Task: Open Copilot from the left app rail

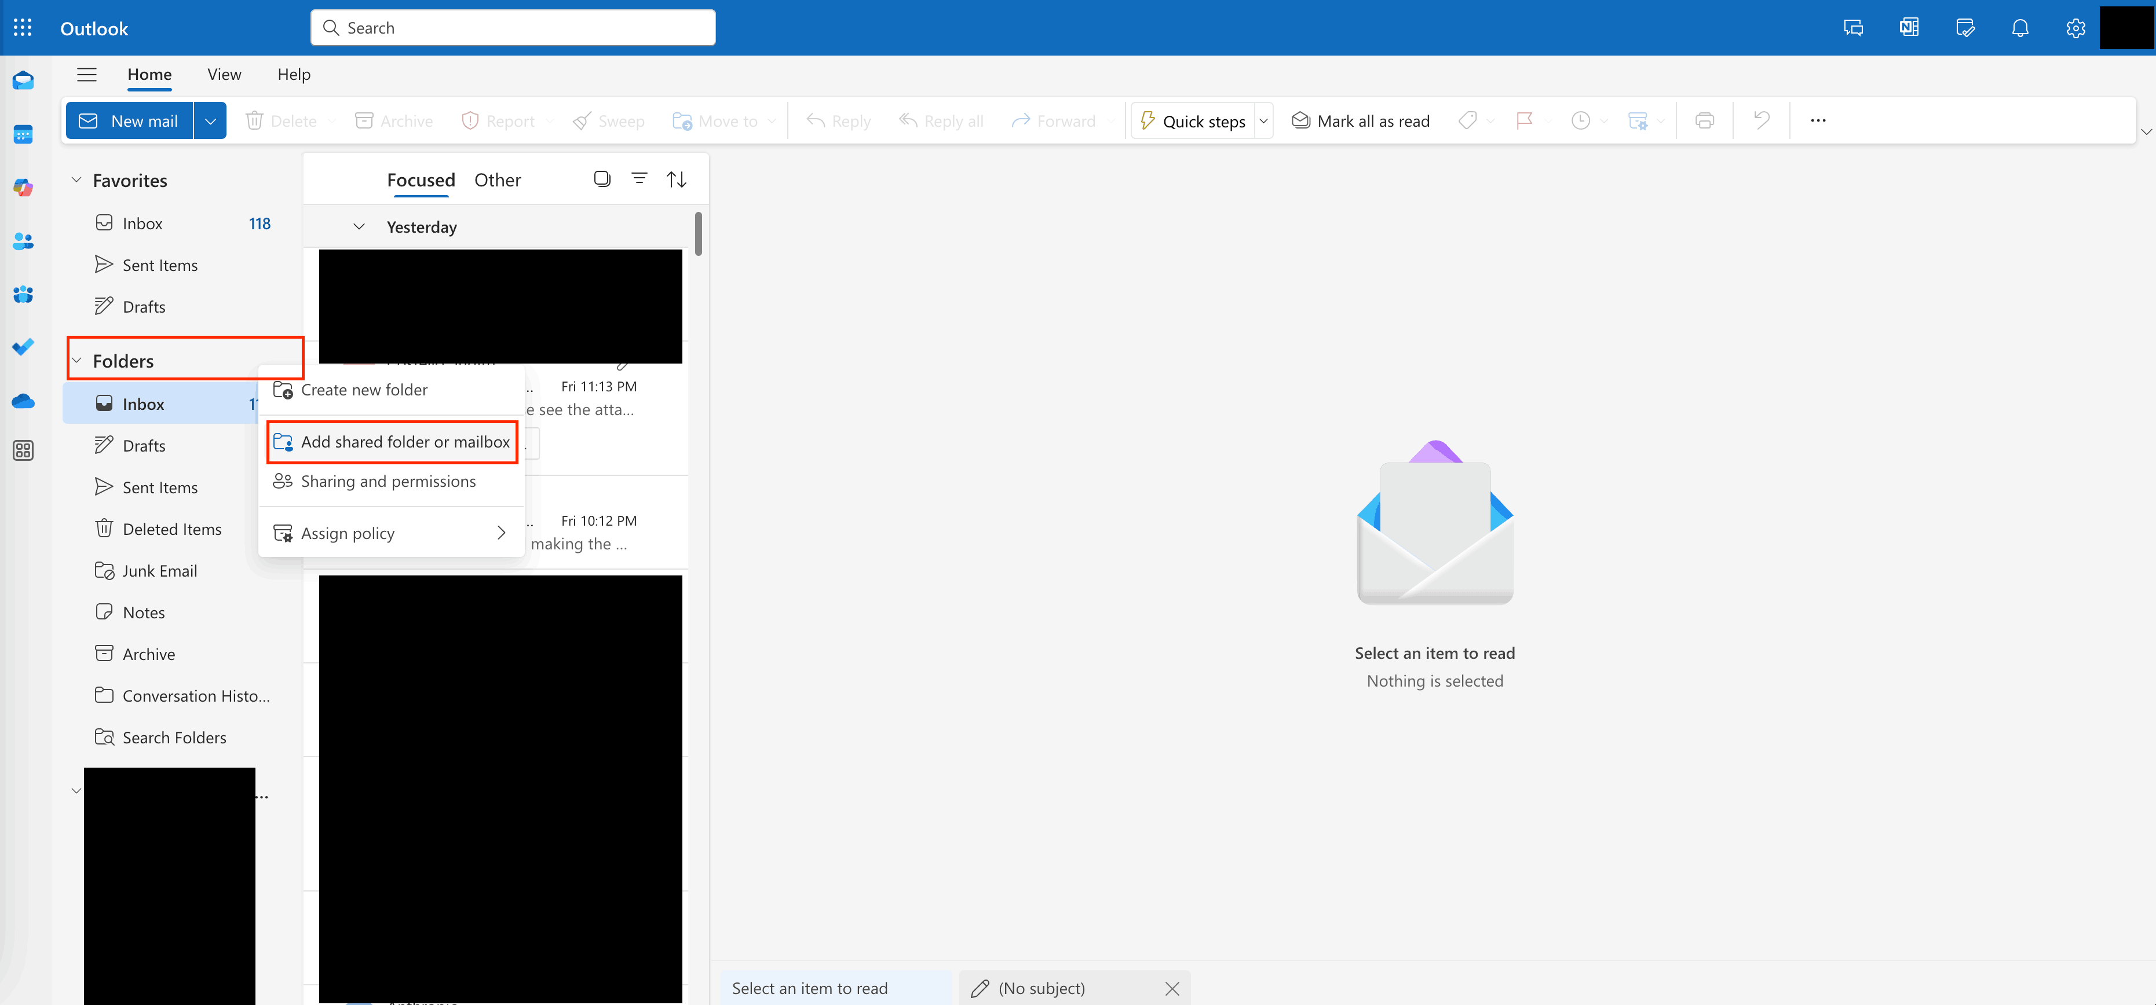Action: (23, 188)
